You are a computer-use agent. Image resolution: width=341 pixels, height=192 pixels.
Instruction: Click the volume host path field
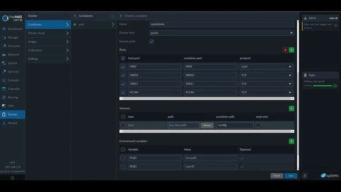coord(183,125)
